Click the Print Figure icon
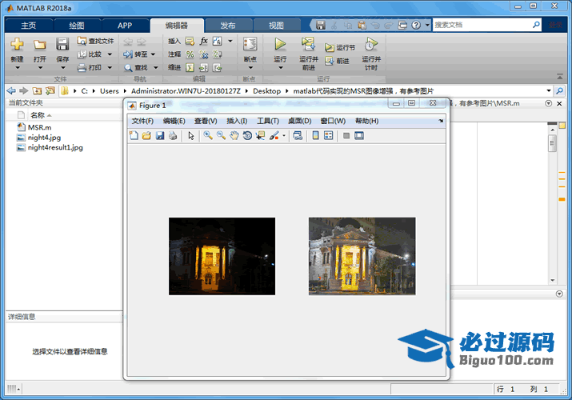 point(172,136)
